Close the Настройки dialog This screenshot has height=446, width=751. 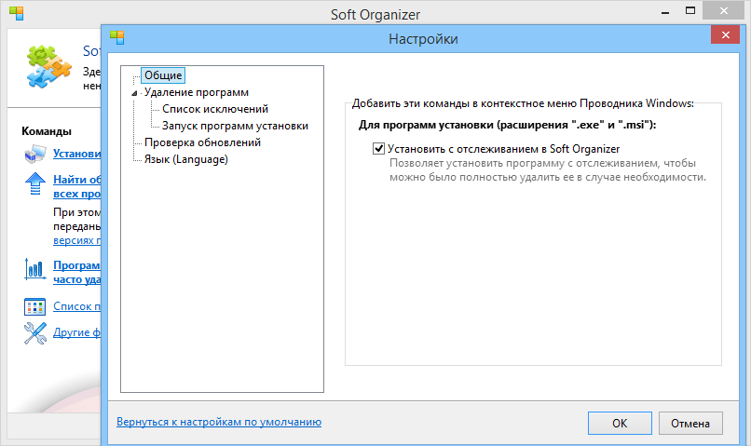click(725, 35)
